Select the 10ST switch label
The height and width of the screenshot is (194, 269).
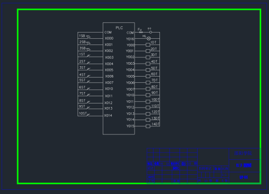tap(83, 113)
